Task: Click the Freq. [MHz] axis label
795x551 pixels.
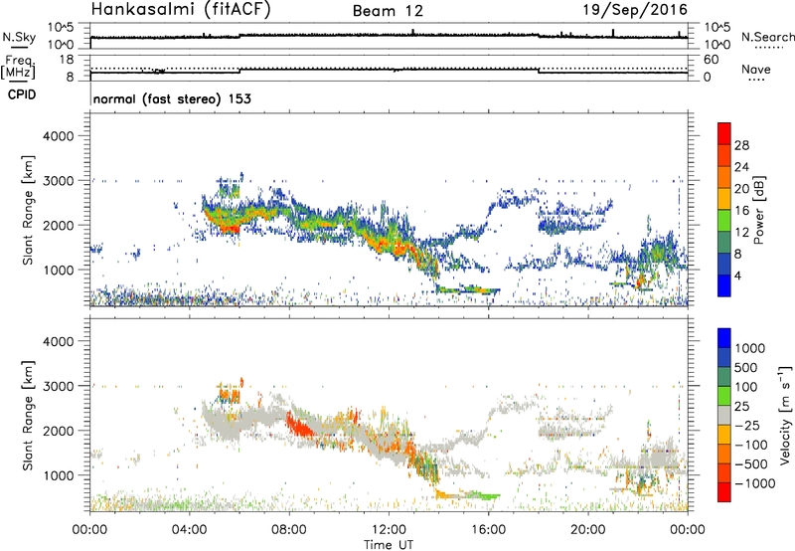Action: coord(18,68)
